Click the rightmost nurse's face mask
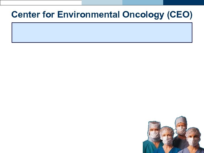 pos(193,141)
